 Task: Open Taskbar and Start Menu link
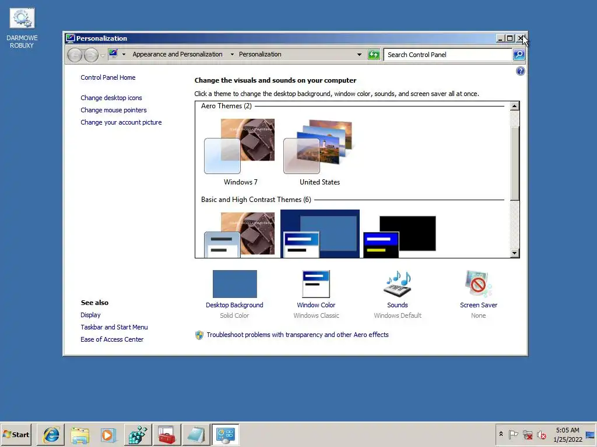coord(114,327)
